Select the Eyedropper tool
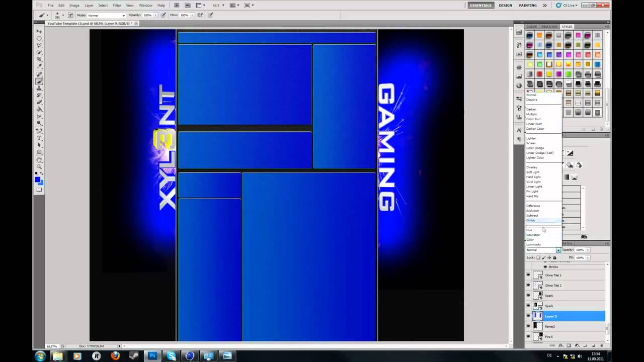This screenshot has height=362, width=644. (39, 66)
